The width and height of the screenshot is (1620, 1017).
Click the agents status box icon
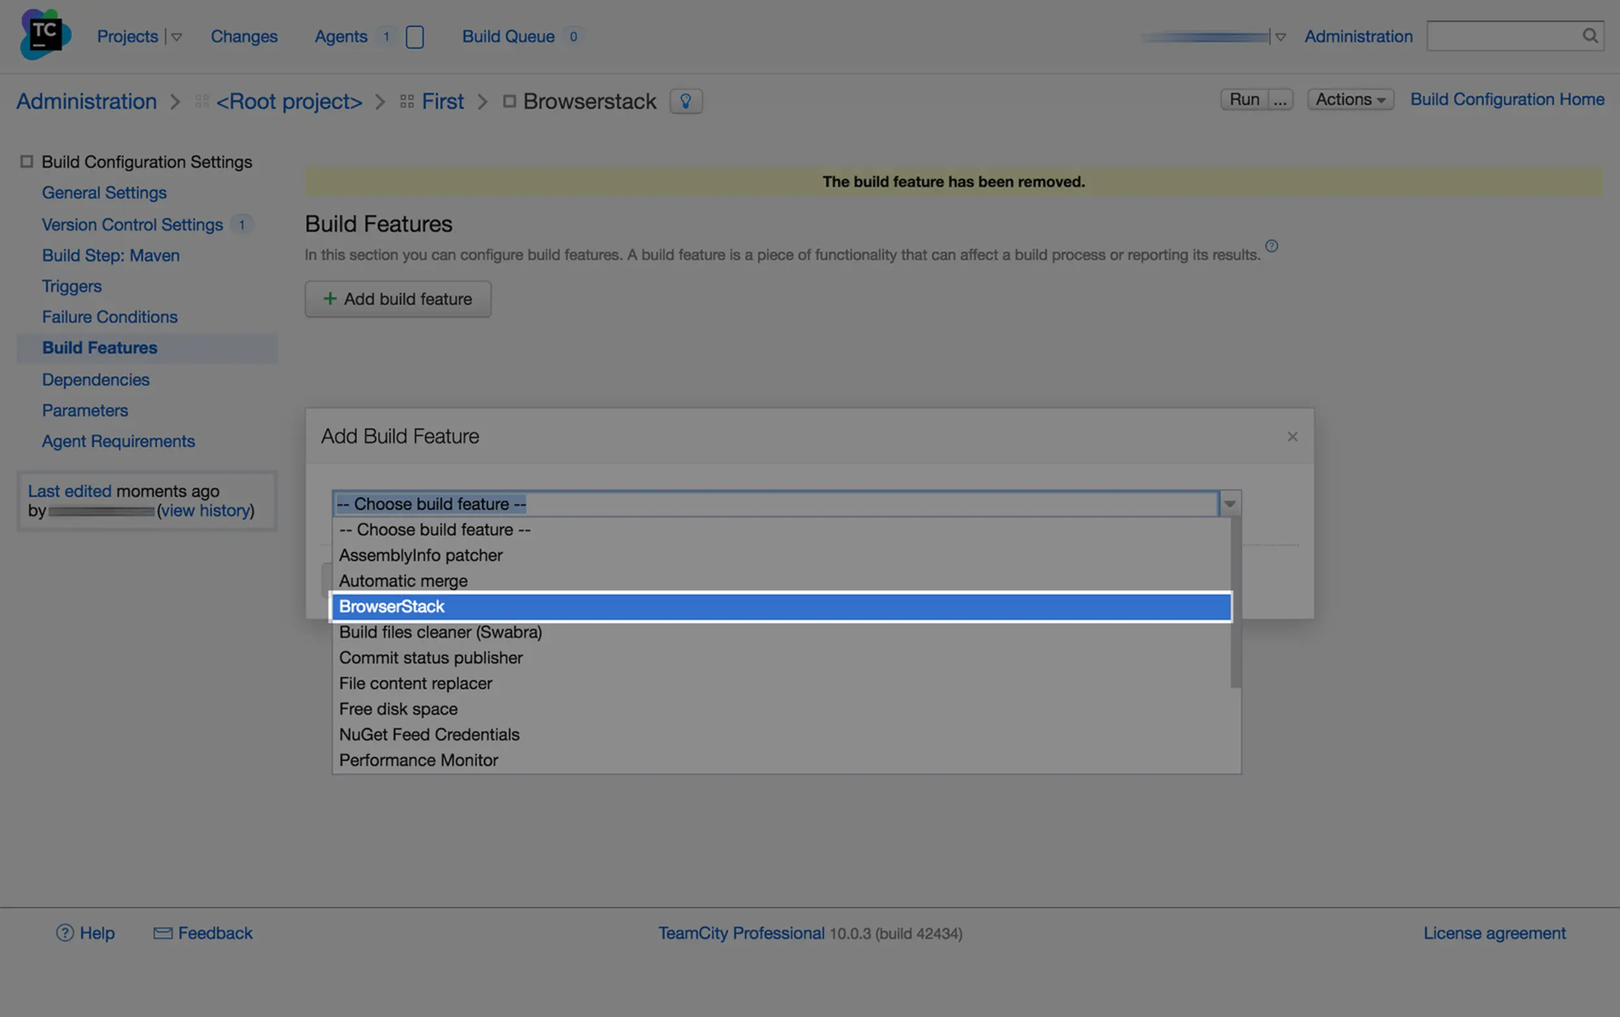[x=414, y=36]
